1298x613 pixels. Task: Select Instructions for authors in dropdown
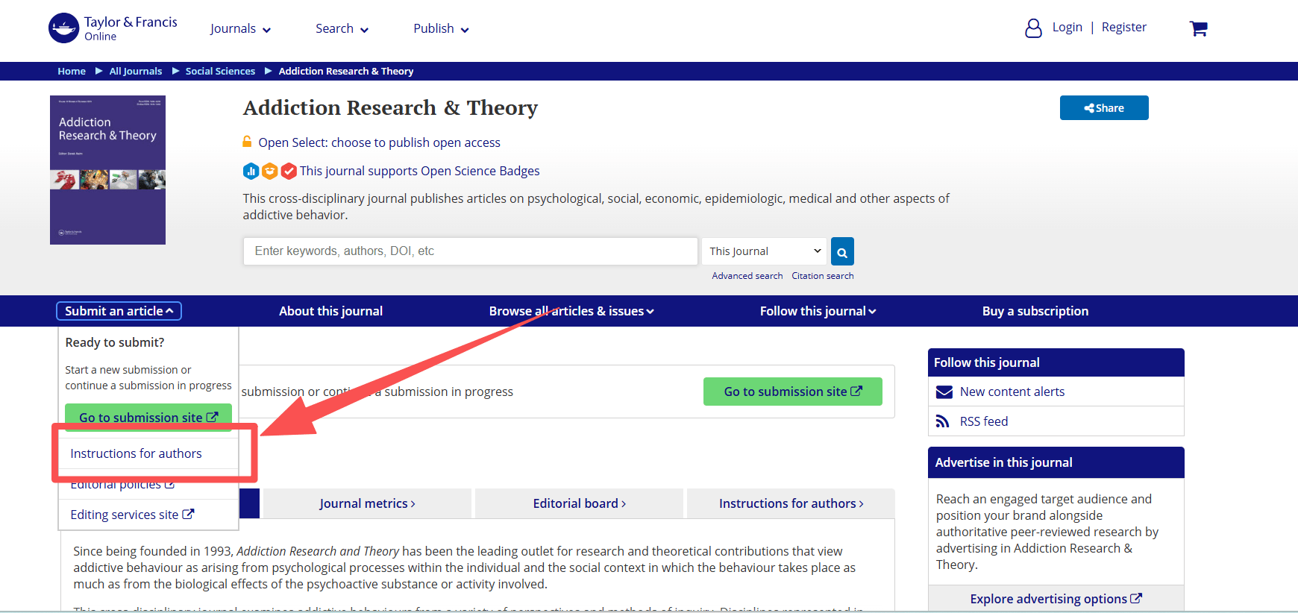136,453
